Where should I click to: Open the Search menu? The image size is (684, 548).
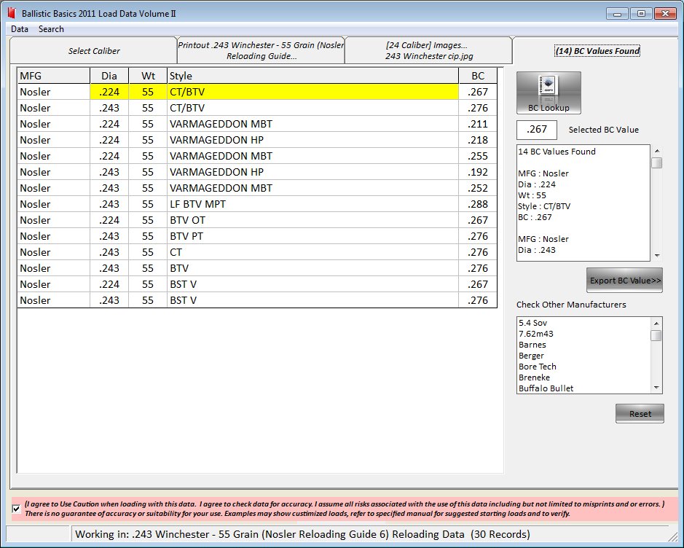coord(51,29)
